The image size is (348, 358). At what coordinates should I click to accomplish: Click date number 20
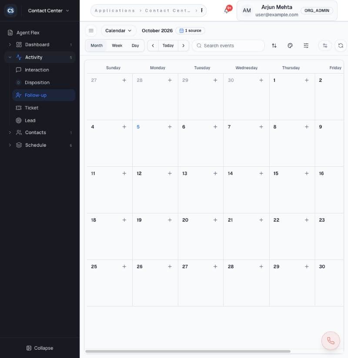185,220
